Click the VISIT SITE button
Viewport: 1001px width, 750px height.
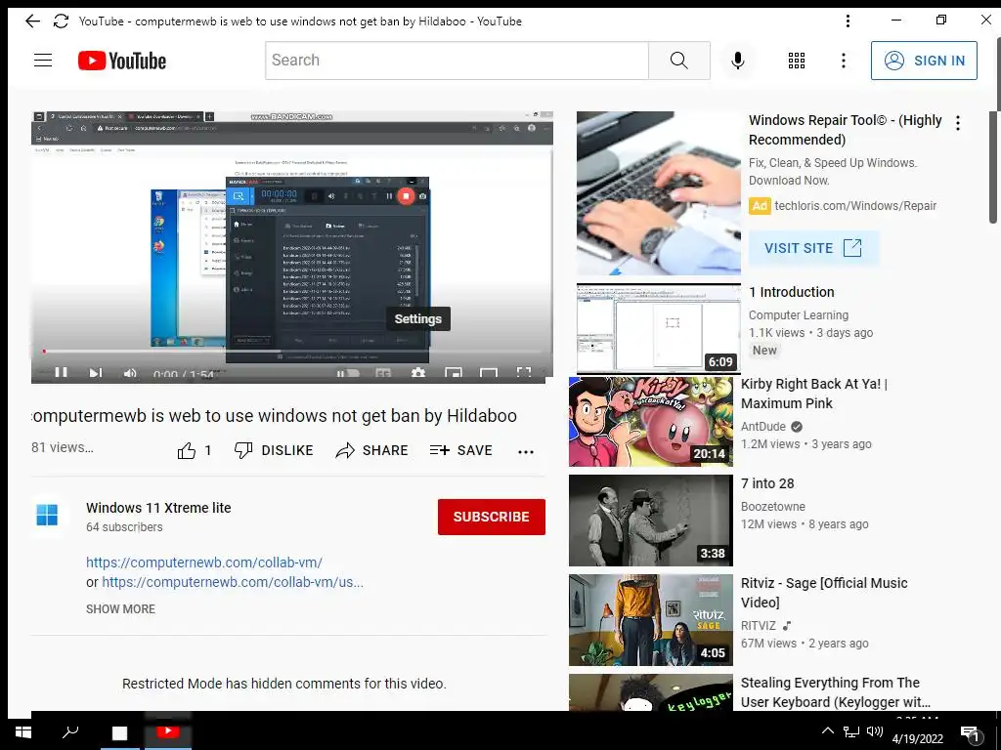pyautogui.click(x=813, y=248)
